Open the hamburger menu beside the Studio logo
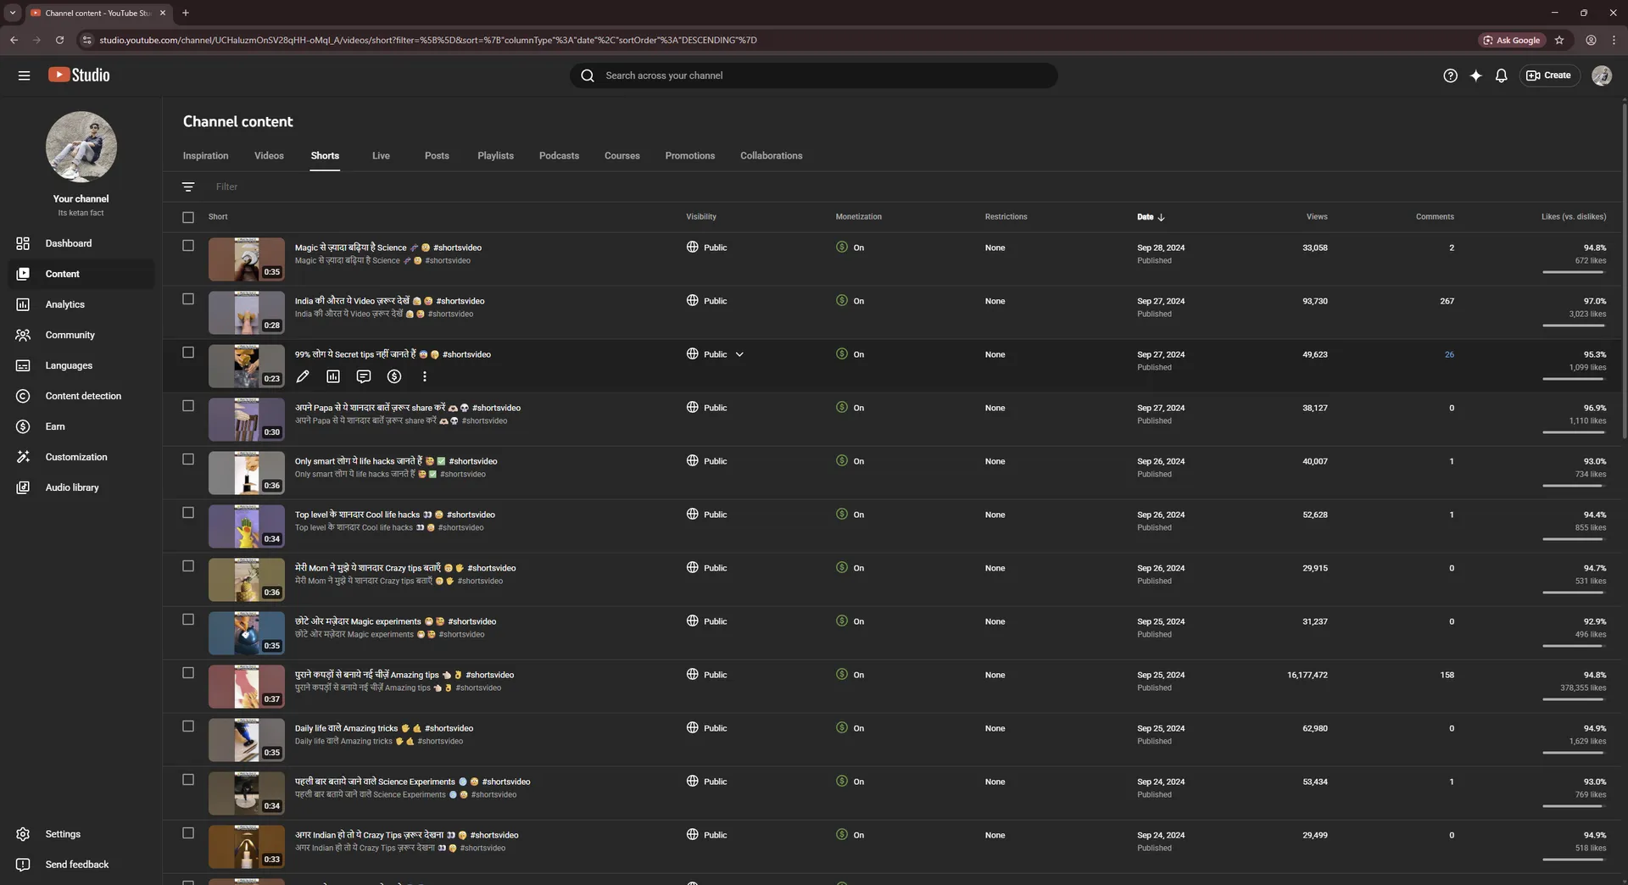1628x885 pixels. tap(24, 75)
